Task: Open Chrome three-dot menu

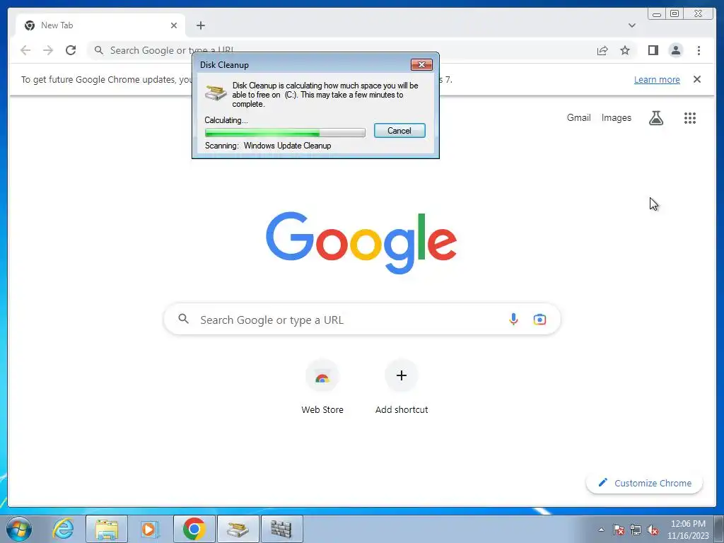Action: pyautogui.click(x=699, y=50)
